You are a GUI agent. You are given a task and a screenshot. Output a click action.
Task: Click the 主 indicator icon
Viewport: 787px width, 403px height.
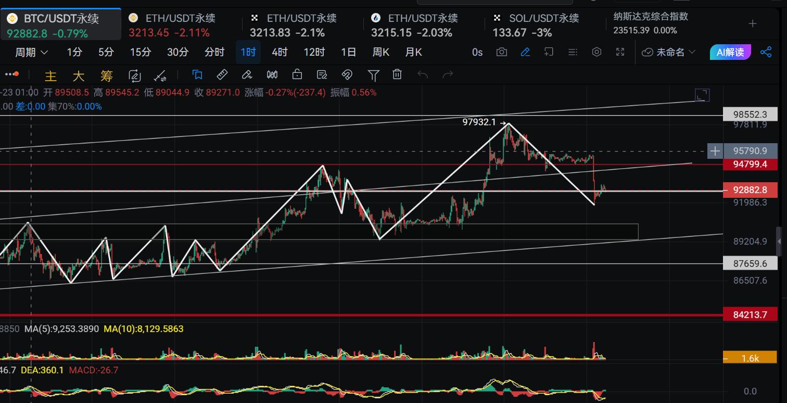[x=50, y=76]
